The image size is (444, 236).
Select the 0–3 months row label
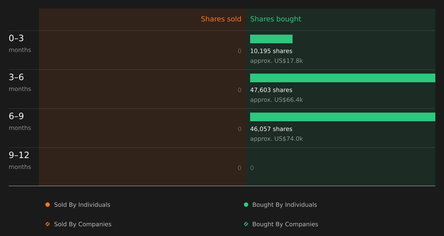[20, 44]
